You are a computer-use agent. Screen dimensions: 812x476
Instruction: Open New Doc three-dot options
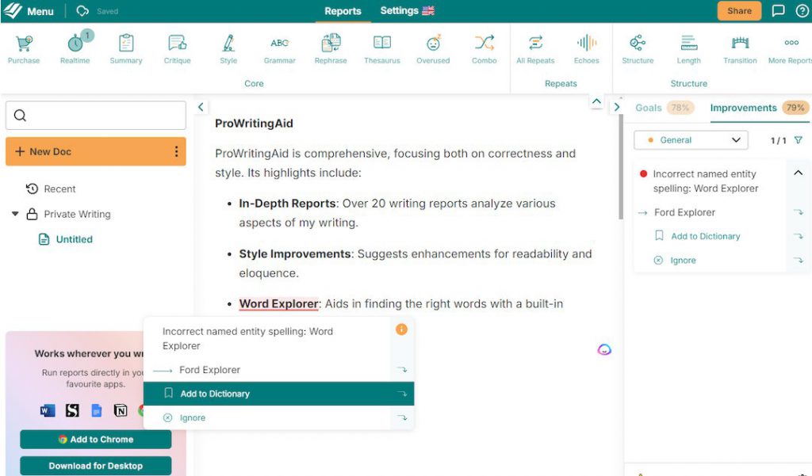click(177, 151)
